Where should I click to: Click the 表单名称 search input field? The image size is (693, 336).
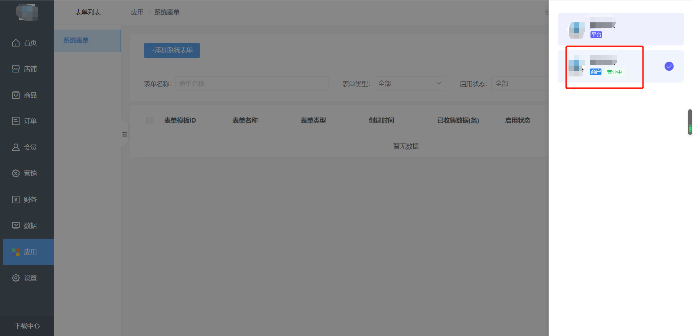[x=252, y=84]
